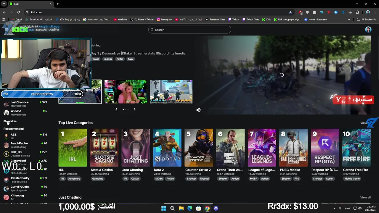This screenshot has width=379, height=213.
Task: Open the translate bookmark
Action: point(97,20)
